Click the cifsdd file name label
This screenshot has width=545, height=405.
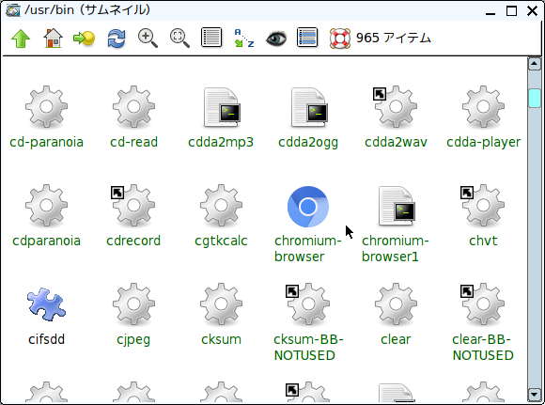click(x=46, y=339)
